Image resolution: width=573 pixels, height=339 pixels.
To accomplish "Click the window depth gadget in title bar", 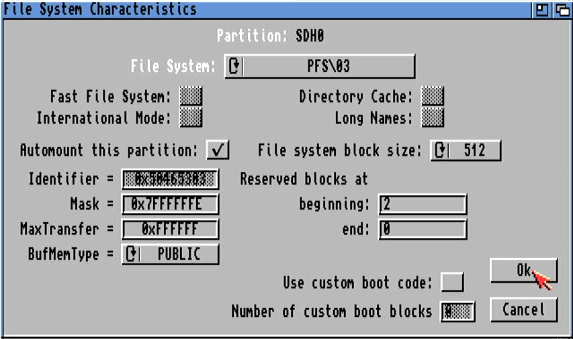I will coord(560,9).
